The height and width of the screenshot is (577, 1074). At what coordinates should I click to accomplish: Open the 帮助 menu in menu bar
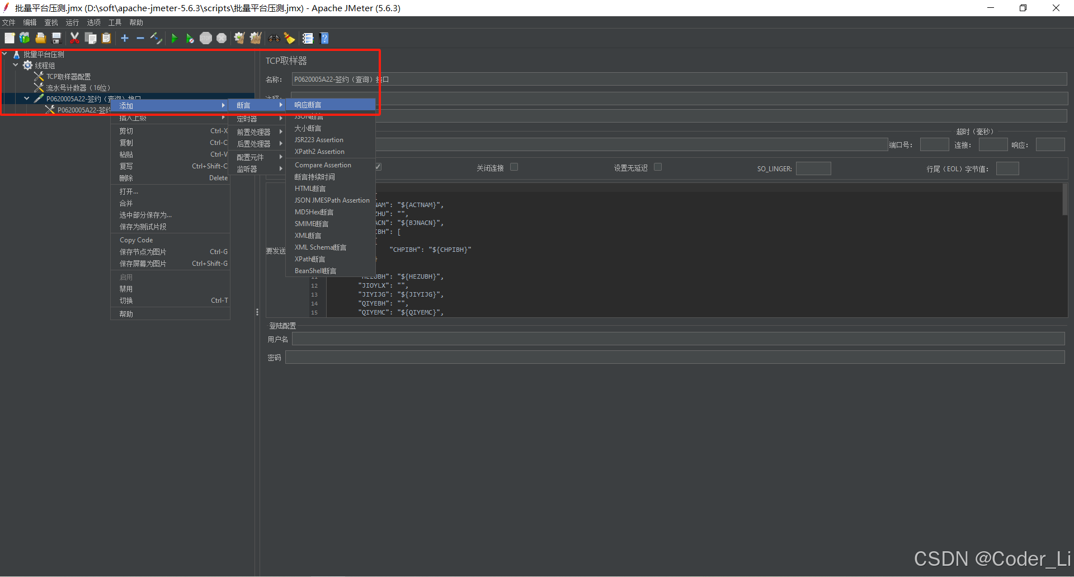136,22
